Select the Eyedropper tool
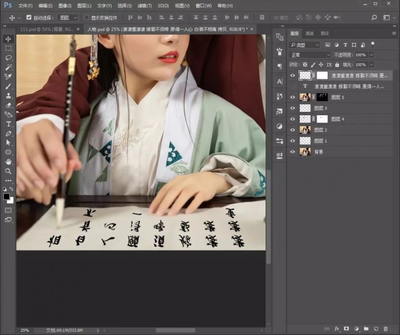 click(x=8, y=77)
